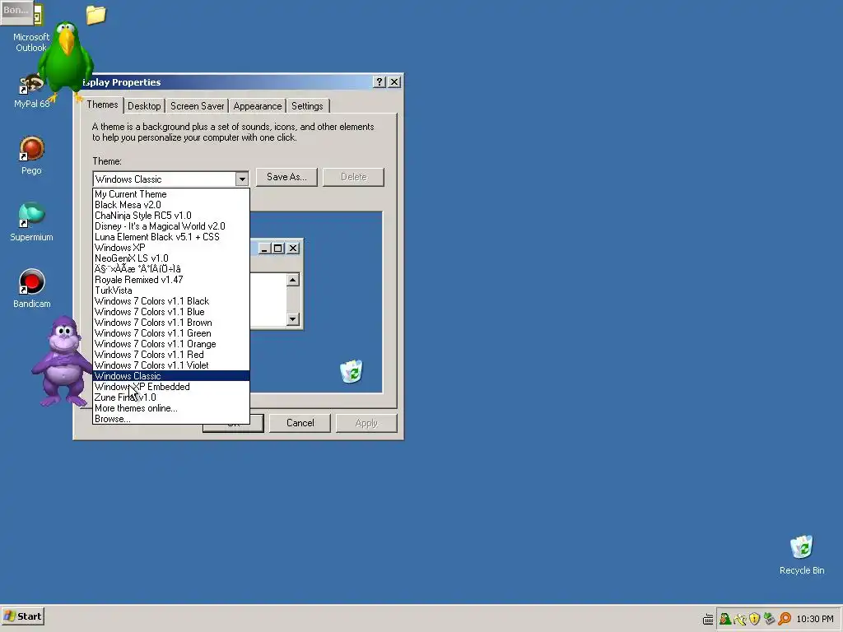Screen dimensions: 843x632
Task: Collapse the Theme combo box arrow
Action: (x=242, y=179)
